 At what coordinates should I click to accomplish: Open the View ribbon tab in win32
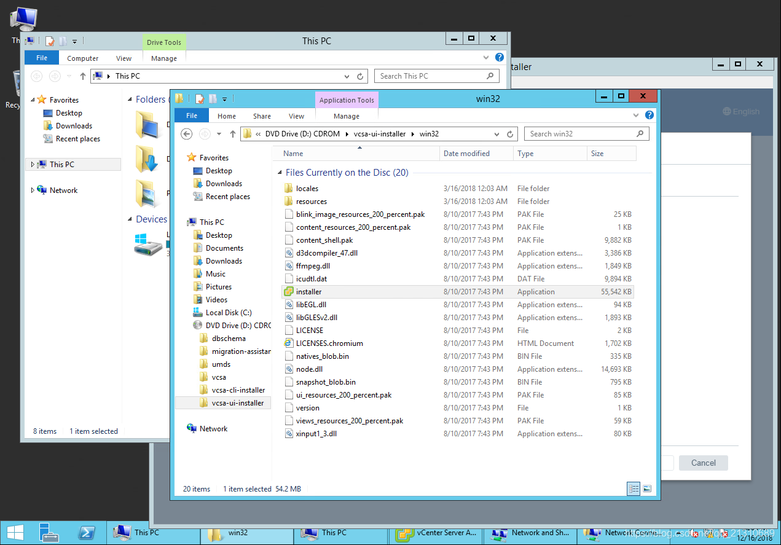point(297,116)
